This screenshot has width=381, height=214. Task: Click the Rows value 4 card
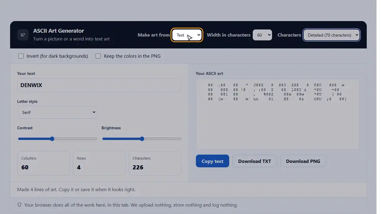pyautogui.click(x=99, y=163)
